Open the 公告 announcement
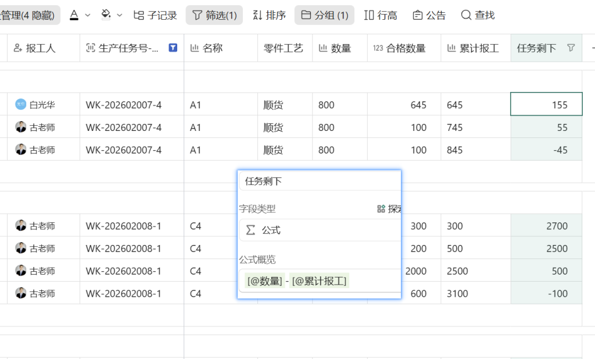Screen dimensions: 595x359 click(x=429, y=15)
